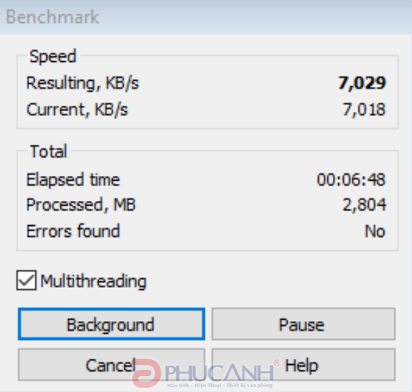This screenshot has height=392, width=412.
Task: Click the Total group heading
Action: (x=49, y=152)
